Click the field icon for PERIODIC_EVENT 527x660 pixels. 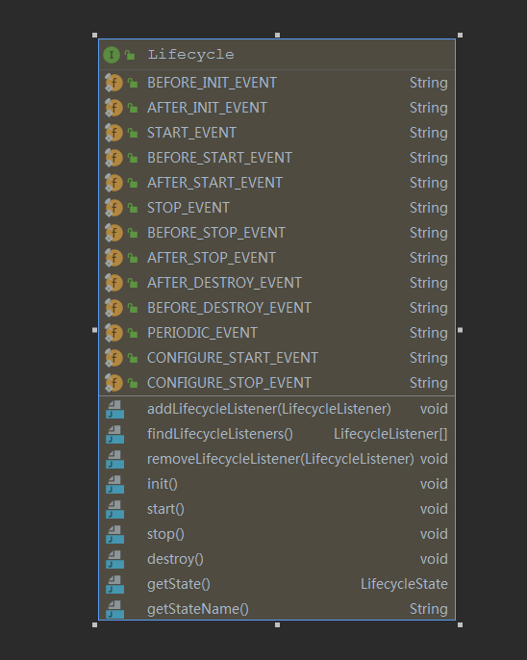point(113,333)
